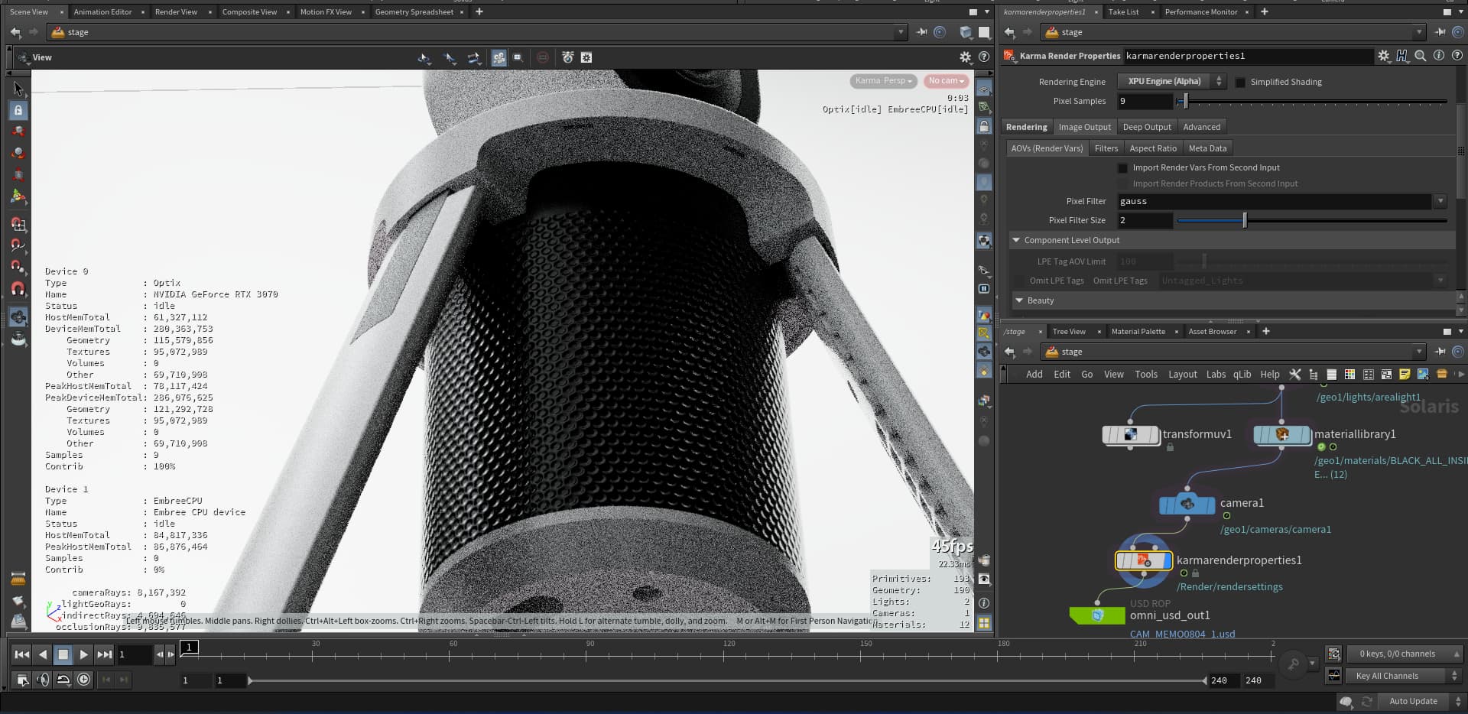Collapse the Component Level Output section
The height and width of the screenshot is (714, 1468).
pos(1016,241)
